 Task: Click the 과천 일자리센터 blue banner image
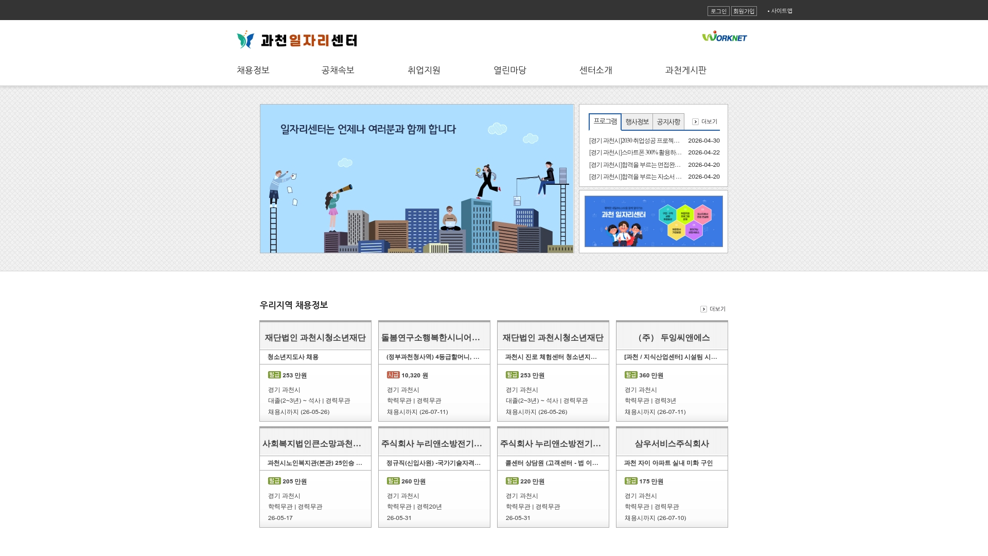tap(654, 221)
